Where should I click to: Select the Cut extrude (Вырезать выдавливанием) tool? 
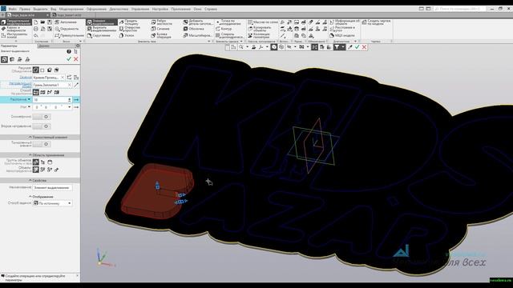tap(102, 29)
